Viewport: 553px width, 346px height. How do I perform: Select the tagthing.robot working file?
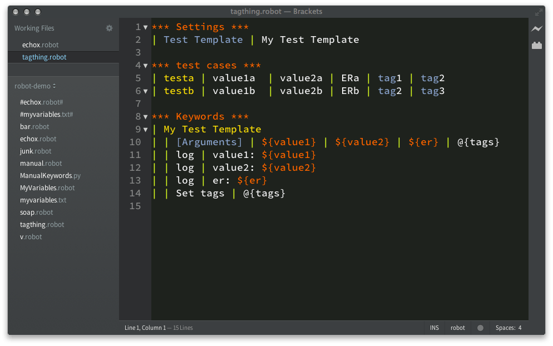coord(44,57)
